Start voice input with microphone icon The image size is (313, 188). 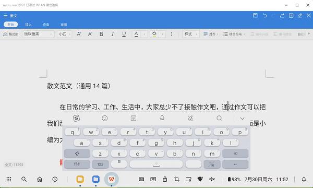pyautogui.click(x=162, y=118)
